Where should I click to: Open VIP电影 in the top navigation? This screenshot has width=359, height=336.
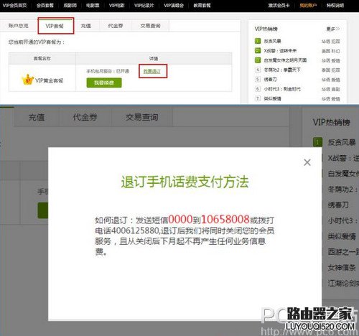tap(117, 5)
